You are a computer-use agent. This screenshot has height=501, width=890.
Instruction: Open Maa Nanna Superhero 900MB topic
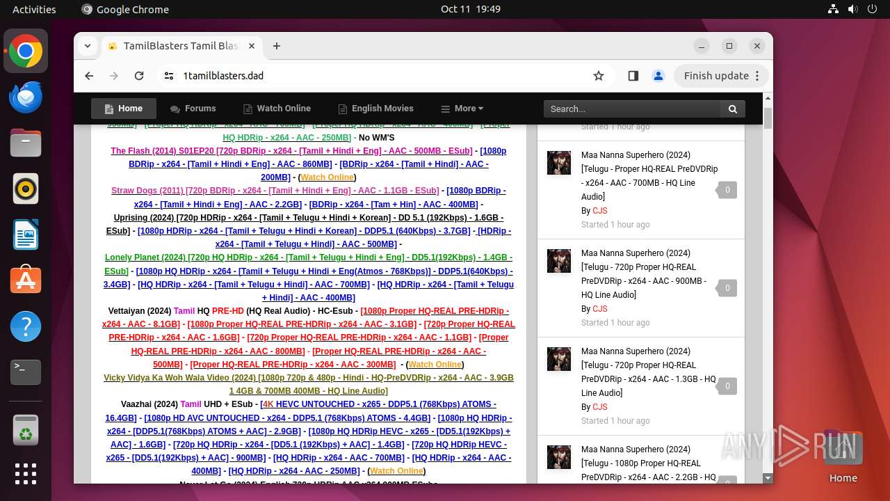tap(645, 274)
